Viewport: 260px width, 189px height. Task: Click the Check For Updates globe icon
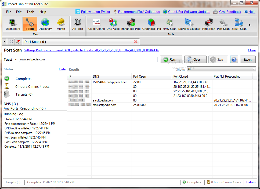pos(165,12)
